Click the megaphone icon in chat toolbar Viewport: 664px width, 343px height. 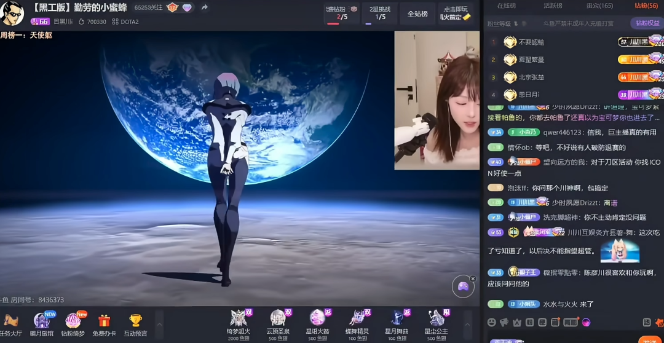tap(504, 322)
